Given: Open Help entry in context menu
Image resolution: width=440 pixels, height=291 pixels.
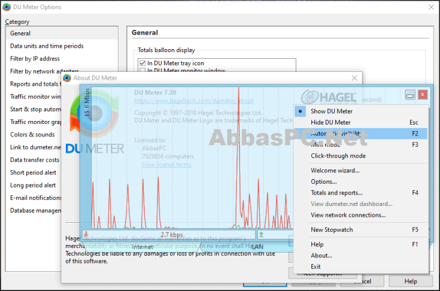Looking at the screenshot, I should [361, 244].
